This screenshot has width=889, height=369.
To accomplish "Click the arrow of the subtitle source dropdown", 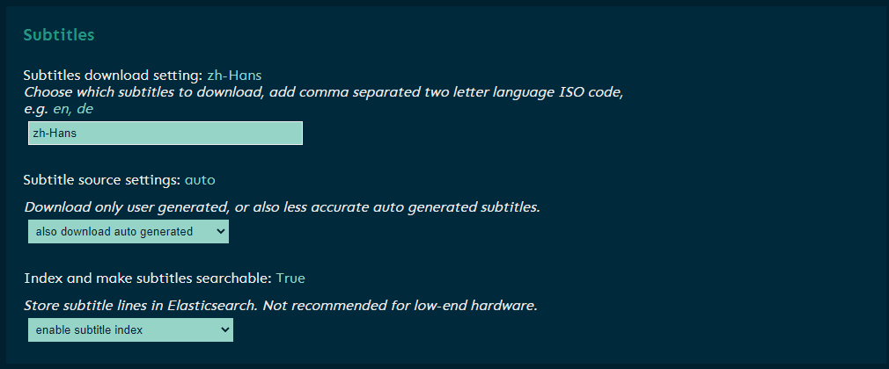I will coord(220,232).
